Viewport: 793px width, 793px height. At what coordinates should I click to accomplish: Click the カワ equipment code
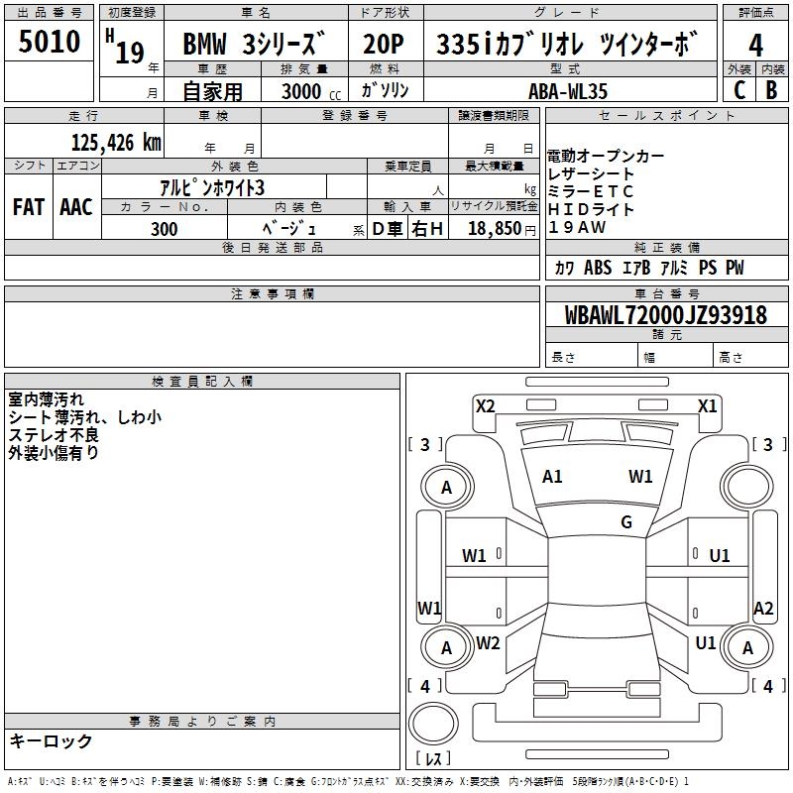pyautogui.click(x=564, y=268)
